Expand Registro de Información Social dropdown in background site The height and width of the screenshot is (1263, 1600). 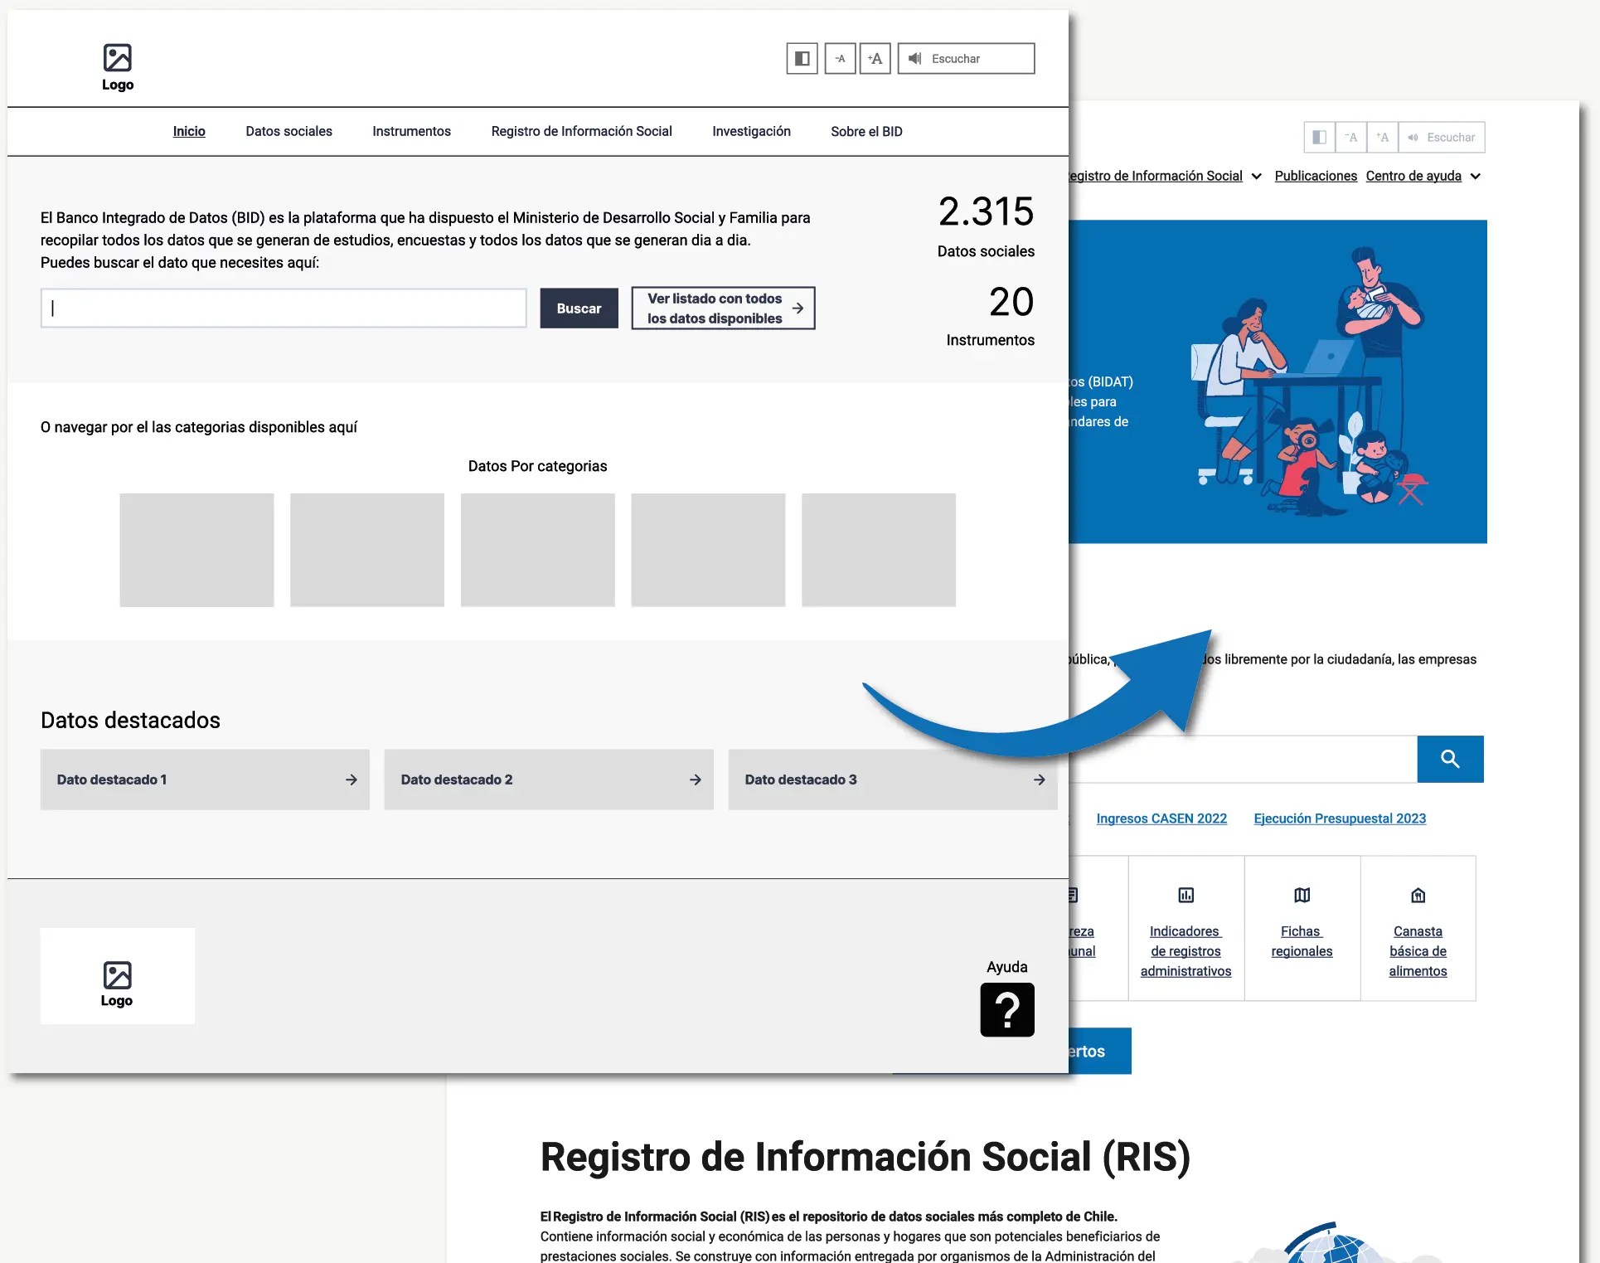tap(1257, 176)
